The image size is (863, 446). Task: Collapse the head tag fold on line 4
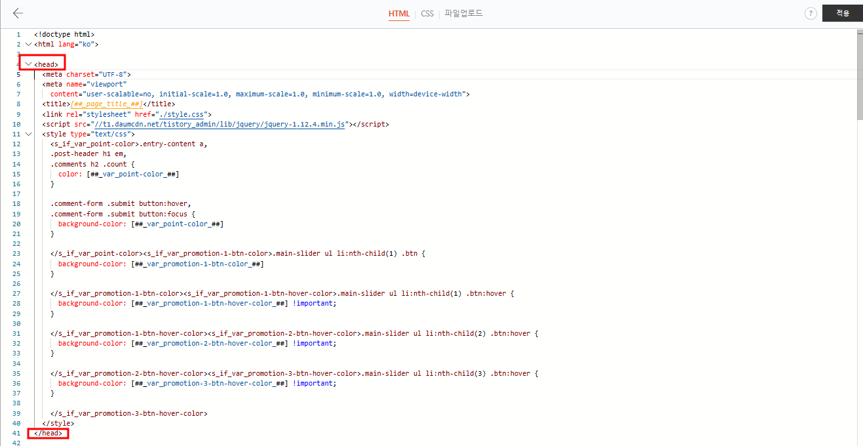click(28, 64)
